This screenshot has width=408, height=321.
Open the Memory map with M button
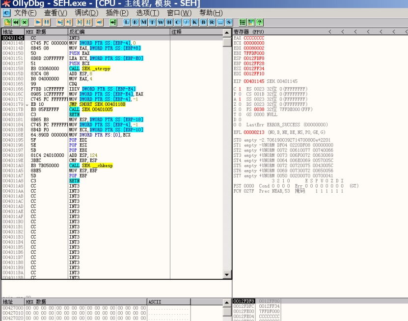tap(143, 22)
